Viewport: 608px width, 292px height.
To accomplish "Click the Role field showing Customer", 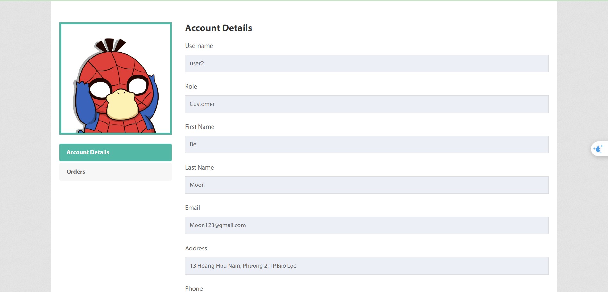I will click(x=367, y=104).
